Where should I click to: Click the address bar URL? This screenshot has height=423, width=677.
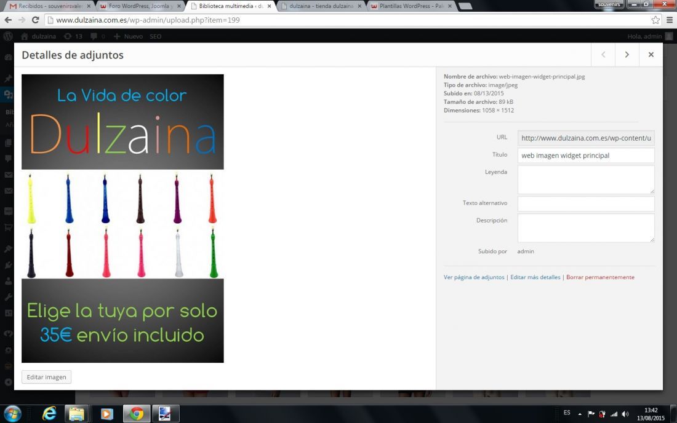[x=148, y=20]
